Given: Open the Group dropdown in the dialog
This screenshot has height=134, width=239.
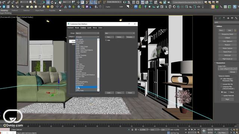Looking at the screenshot, I should [x=87, y=33].
